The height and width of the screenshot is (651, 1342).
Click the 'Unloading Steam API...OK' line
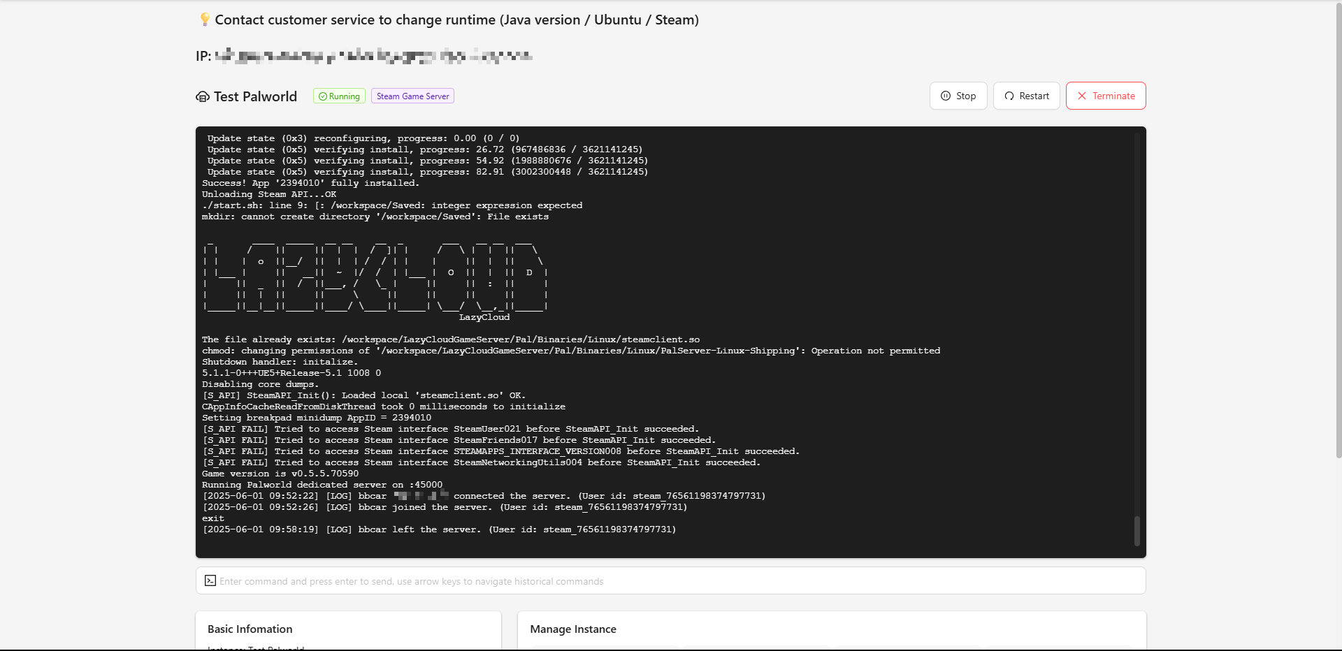[269, 194]
